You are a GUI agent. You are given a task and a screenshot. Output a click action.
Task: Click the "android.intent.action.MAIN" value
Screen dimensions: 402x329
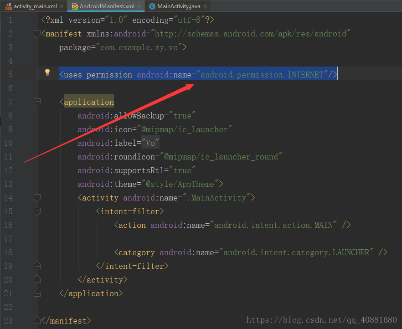click(273, 225)
